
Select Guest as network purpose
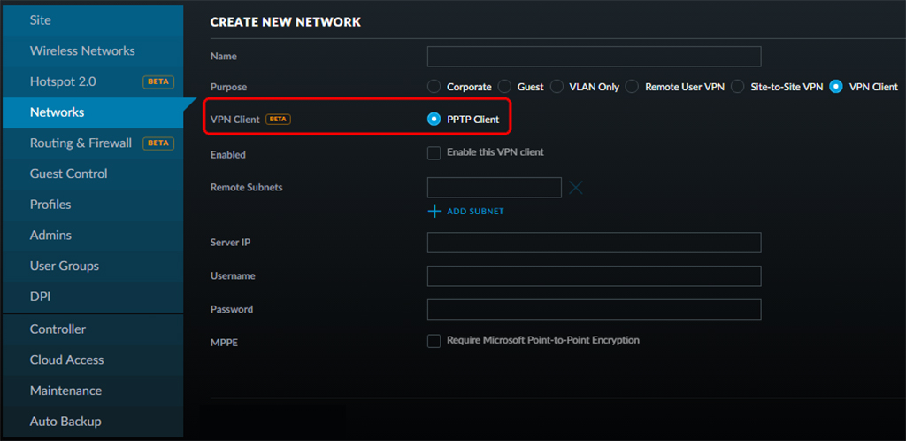504,87
